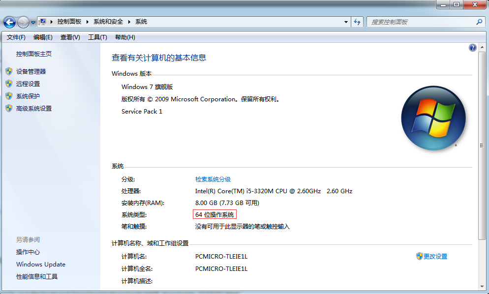
Task: Open the 编辑(E) menu
Action: pyautogui.click(x=43, y=37)
